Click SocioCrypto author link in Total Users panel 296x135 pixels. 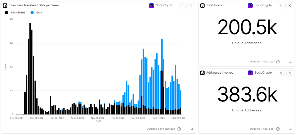pyautogui.click(x=263, y=6)
